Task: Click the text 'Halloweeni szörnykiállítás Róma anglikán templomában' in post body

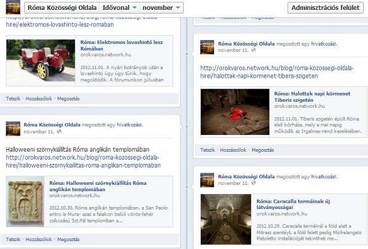Action: tap(78, 150)
